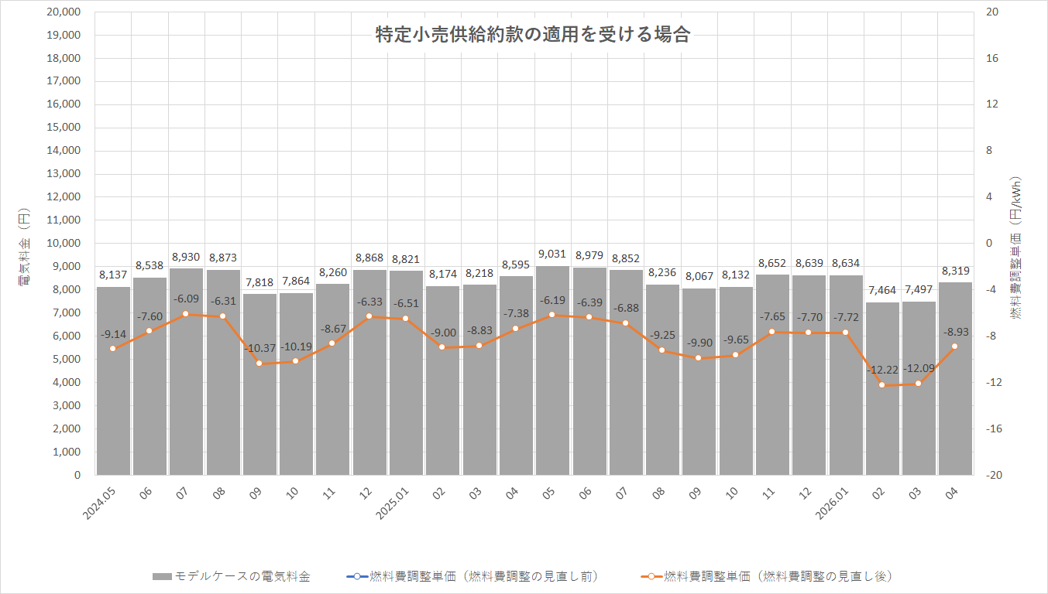Click the orange data point at -12.22
Viewport: 1048px width, 594px height.
click(x=882, y=385)
